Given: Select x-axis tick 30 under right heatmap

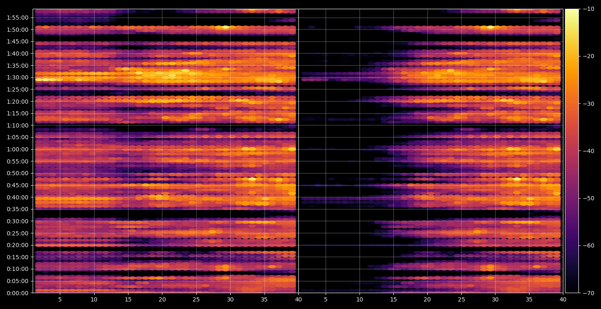Looking at the screenshot, I should [x=495, y=299].
